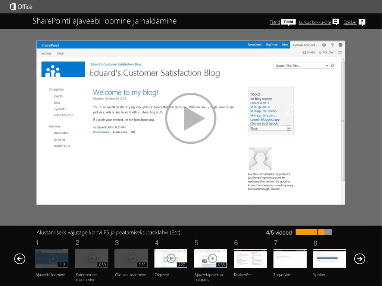Play the main video
This screenshot has height=286, width=382.
click(x=191, y=118)
